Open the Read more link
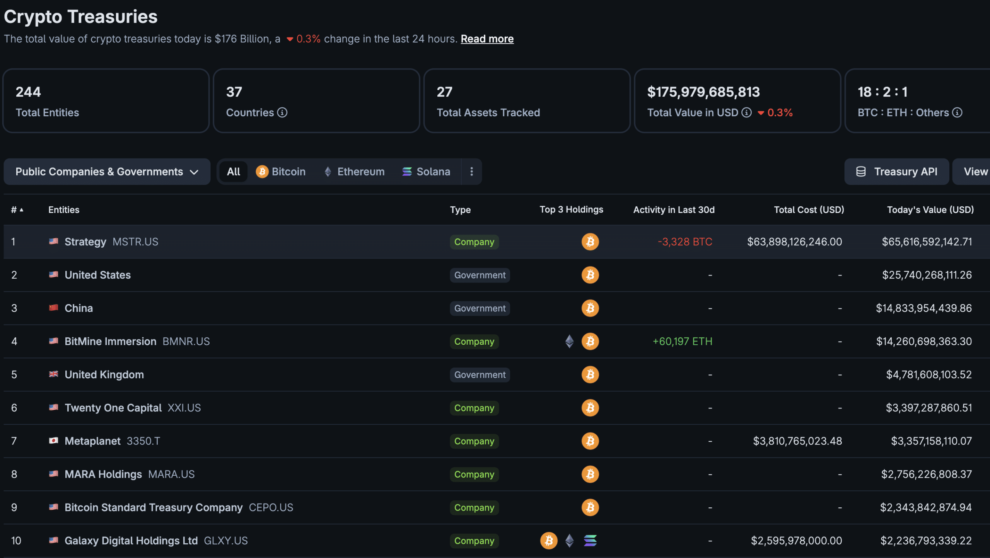 click(x=487, y=39)
